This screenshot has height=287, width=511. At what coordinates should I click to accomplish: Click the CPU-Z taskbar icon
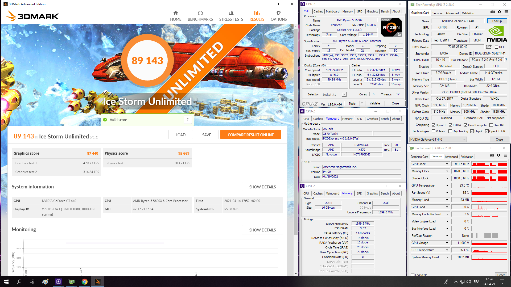pos(59,282)
